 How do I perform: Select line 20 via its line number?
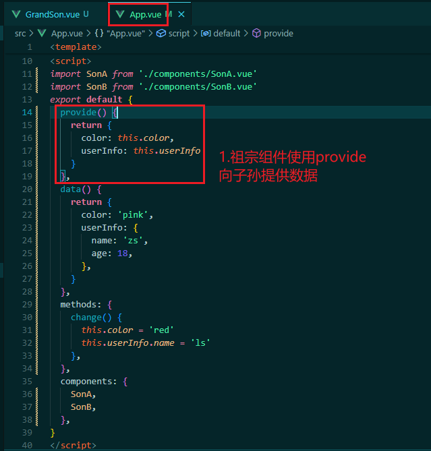(x=27, y=189)
